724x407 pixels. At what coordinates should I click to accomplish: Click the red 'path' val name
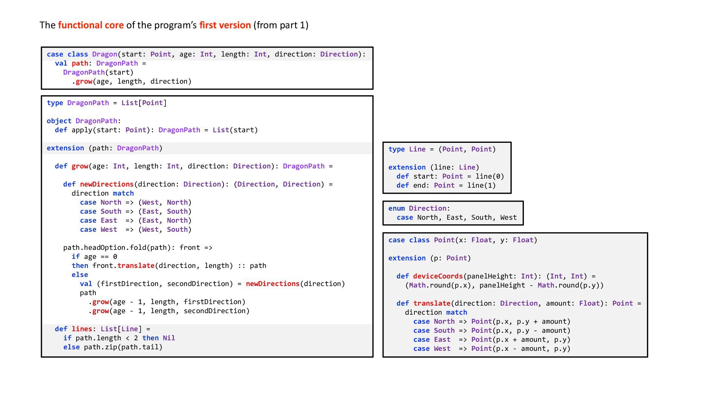(x=80, y=63)
